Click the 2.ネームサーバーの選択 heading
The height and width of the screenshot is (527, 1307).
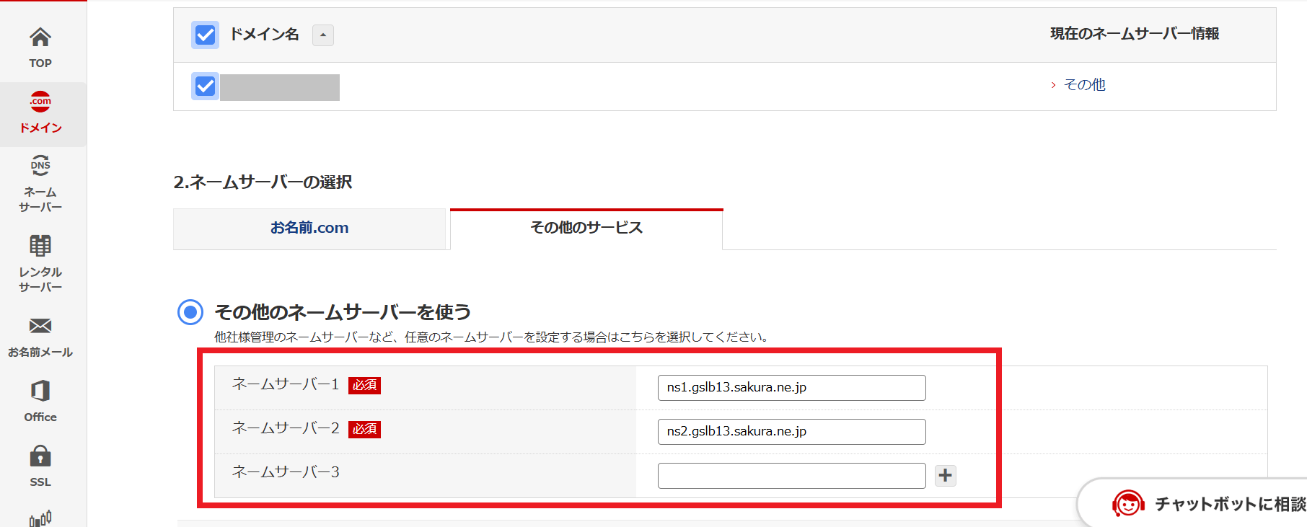point(263,182)
